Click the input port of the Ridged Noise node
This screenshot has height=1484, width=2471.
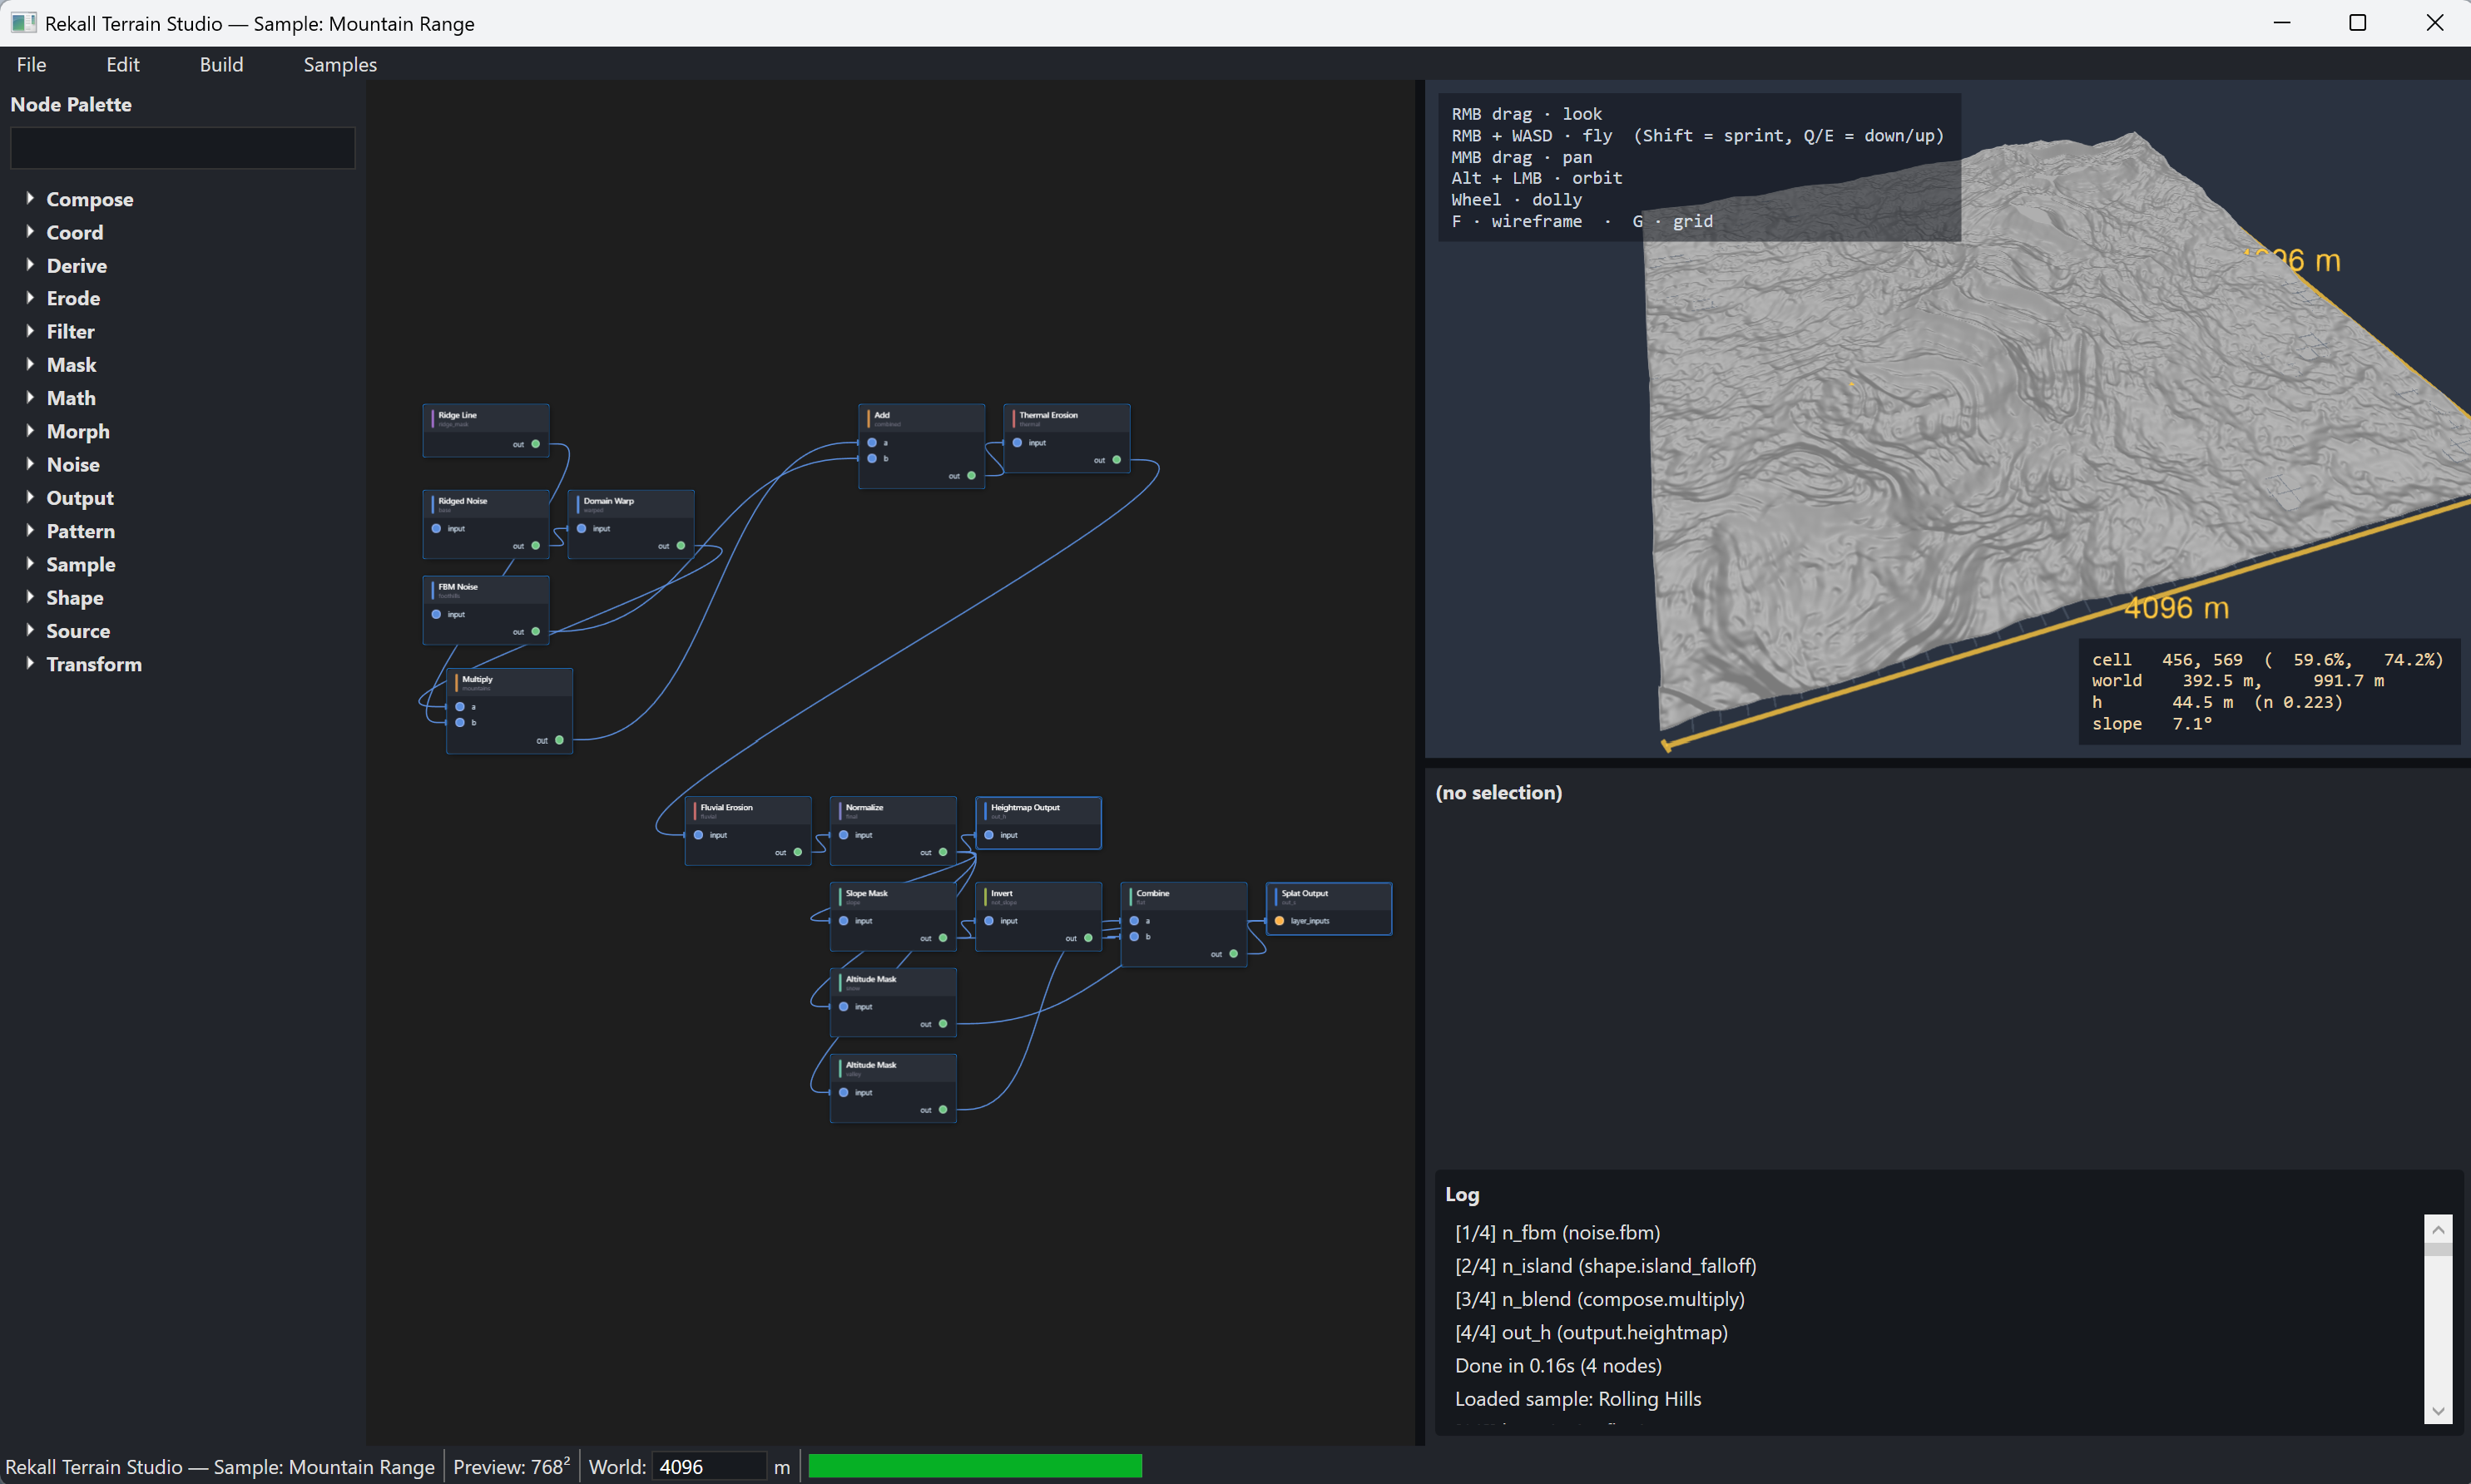pos(436,528)
